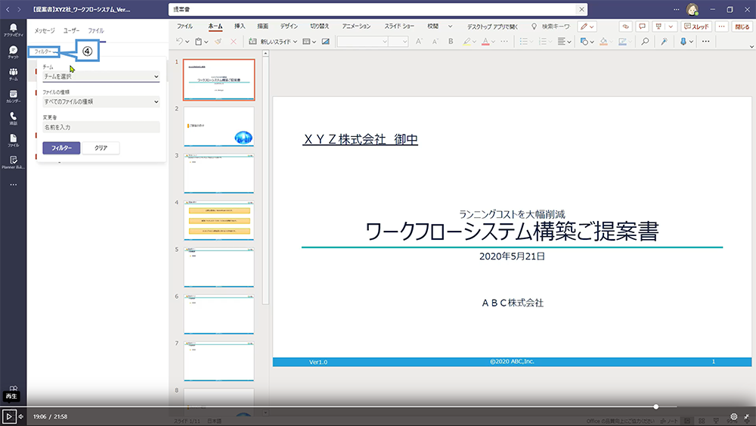Click the Undo icon in the ribbon
Screen dimensions: 756x426
pyautogui.click(x=179, y=42)
